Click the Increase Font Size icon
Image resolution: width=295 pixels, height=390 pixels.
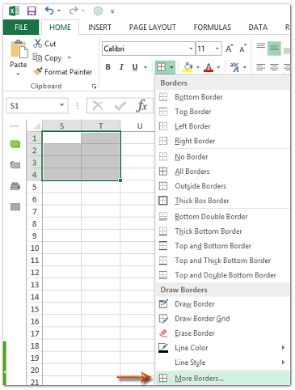229,49
